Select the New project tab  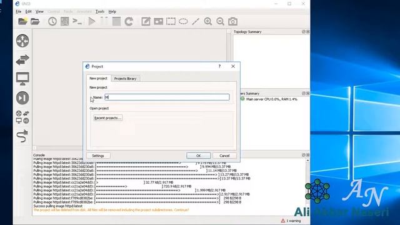coord(99,78)
